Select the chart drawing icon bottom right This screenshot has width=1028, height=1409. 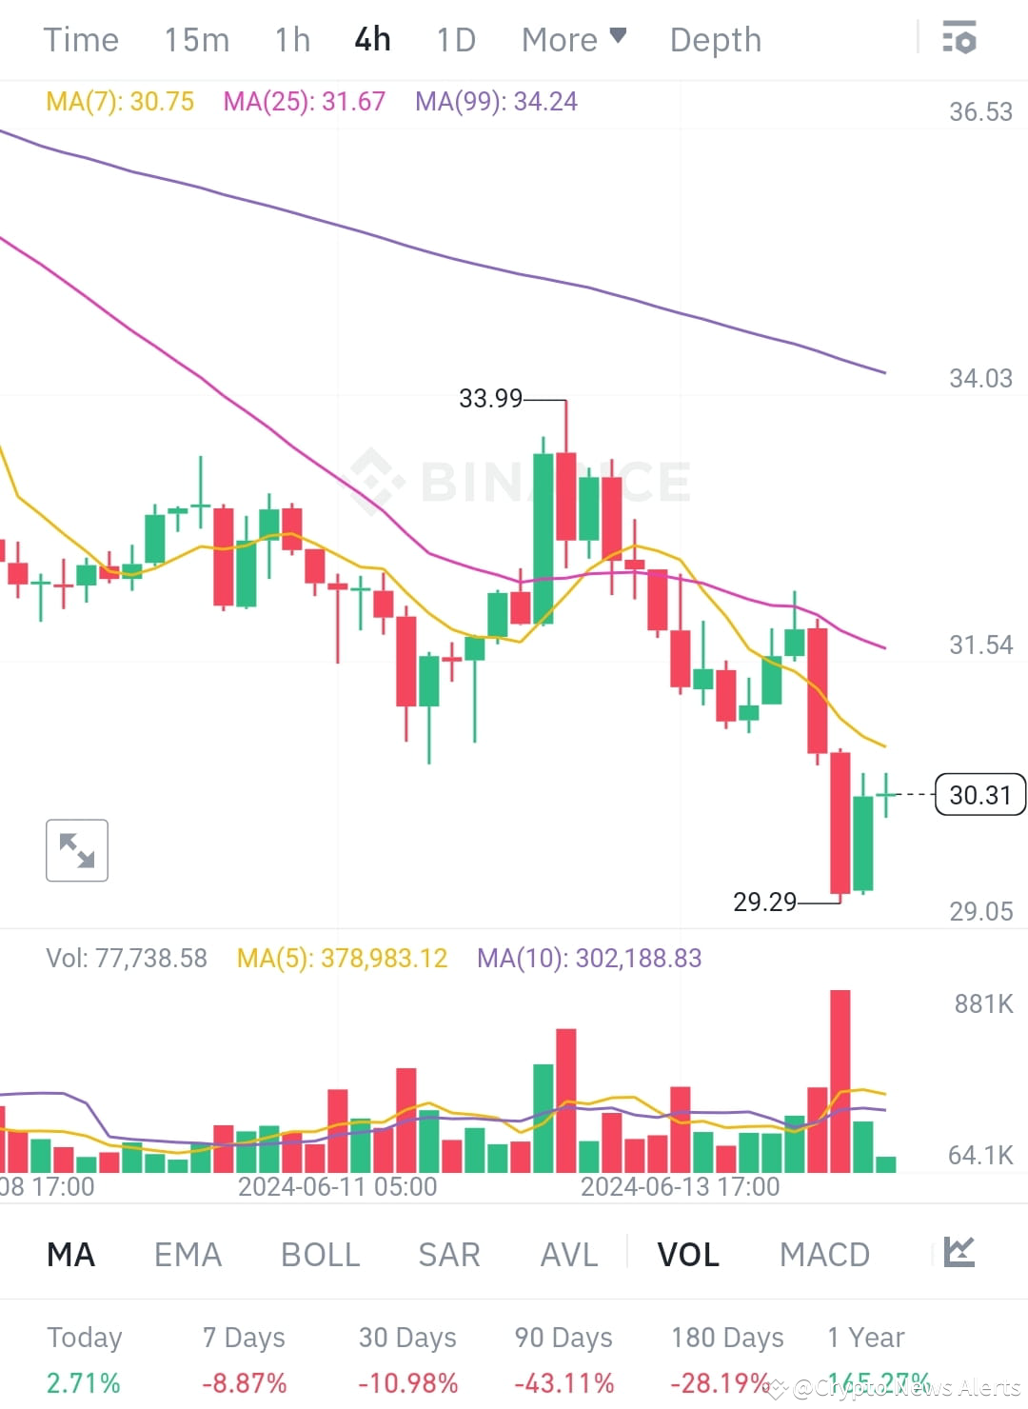tap(959, 1254)
